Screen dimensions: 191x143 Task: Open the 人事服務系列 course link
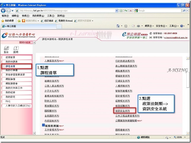click(52, 61)
